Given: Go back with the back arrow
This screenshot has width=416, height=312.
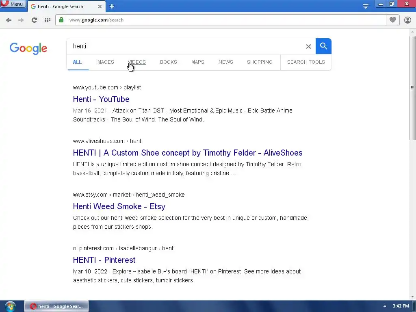Looking at the screenshot, I should 9,20.
